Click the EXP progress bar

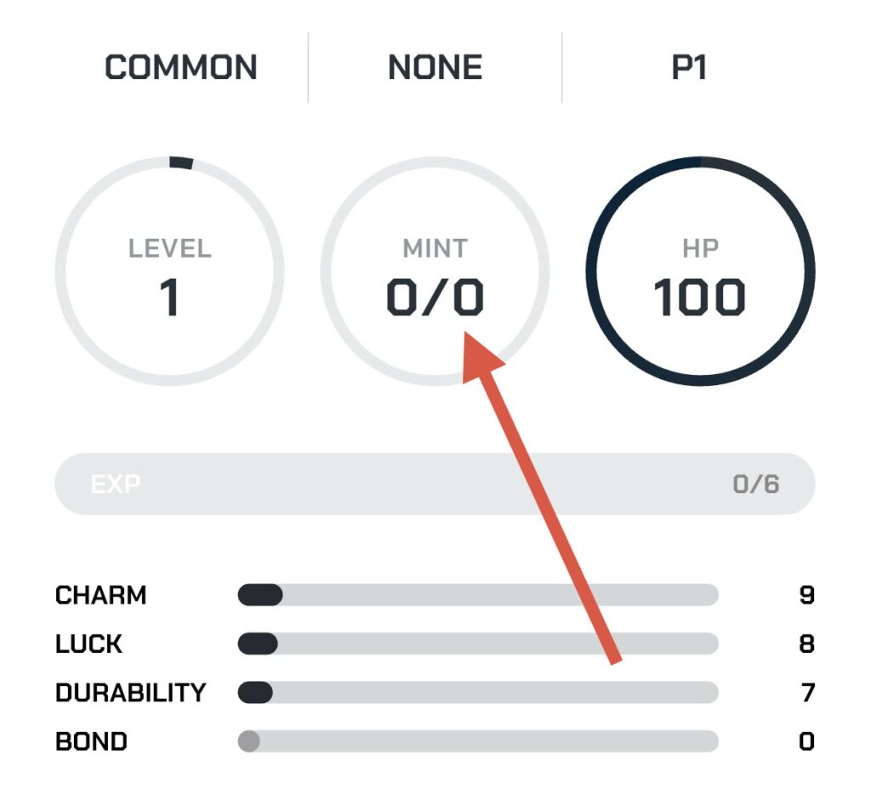click(x=435, y=484)
